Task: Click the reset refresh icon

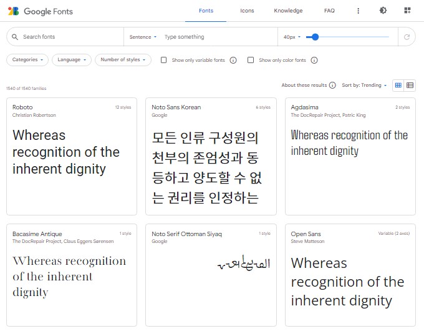Action: pyautogui.click(x=407, y=37)
